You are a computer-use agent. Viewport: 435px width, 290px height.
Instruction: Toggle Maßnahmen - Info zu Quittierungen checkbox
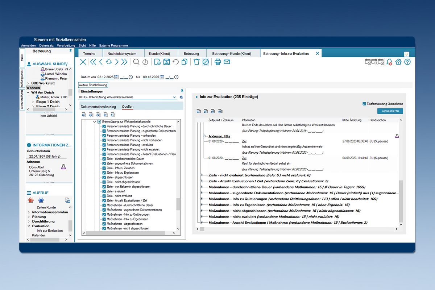(104, 215)
